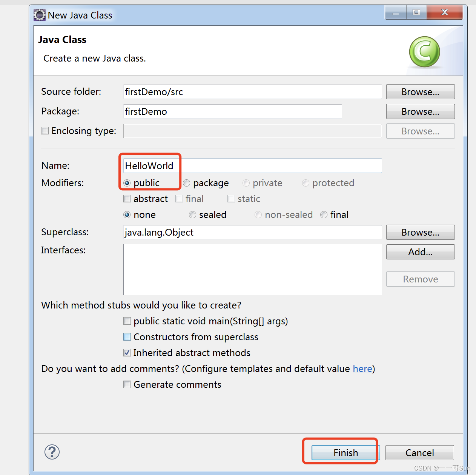Browse for the Package

(420, 111)
